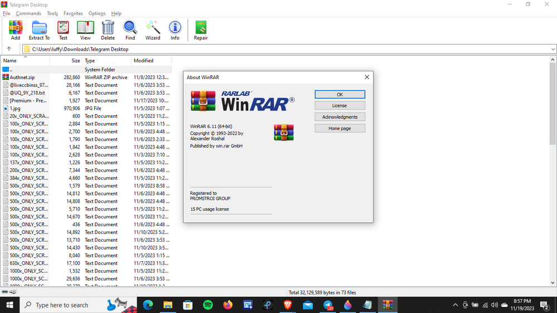Open the Options menu

97,13
